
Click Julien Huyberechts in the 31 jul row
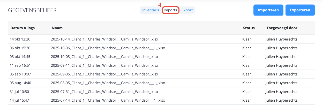pyautogui.click(x=281, y=92)
